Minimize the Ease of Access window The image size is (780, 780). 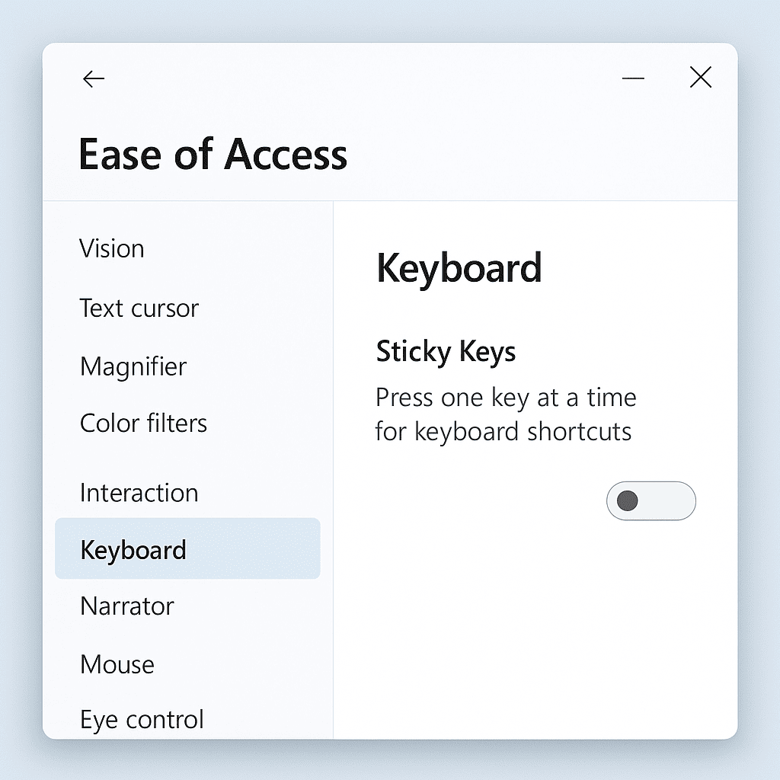click(x=634, y=78)
